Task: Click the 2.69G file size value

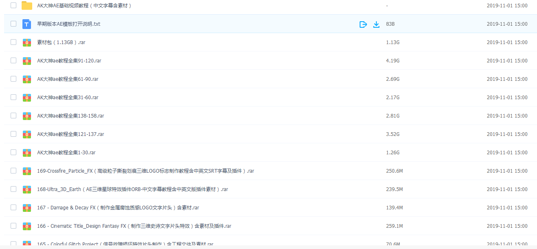Action: 393,79
